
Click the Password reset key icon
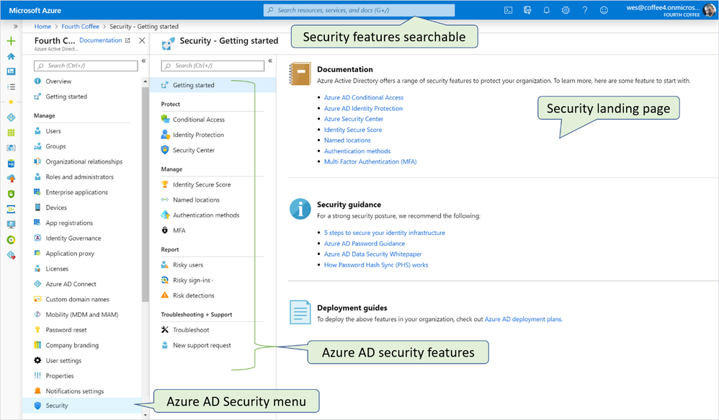pos(37,330)
